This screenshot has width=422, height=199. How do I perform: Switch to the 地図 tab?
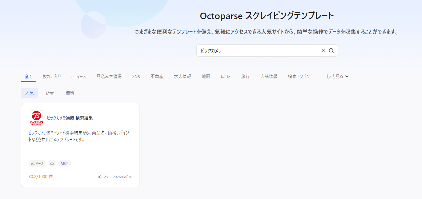pos(206,77)
